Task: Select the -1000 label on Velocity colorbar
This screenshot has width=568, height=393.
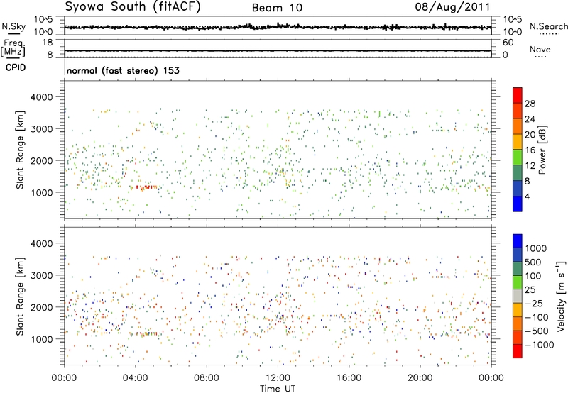Action: [539, 345]
